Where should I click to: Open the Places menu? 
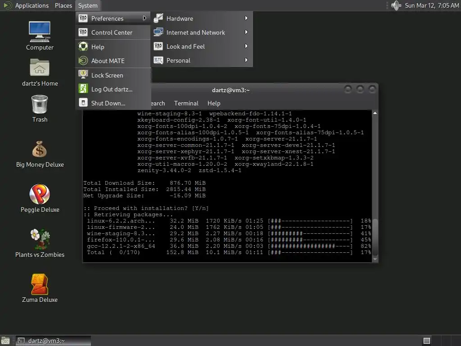click(63, 5)
